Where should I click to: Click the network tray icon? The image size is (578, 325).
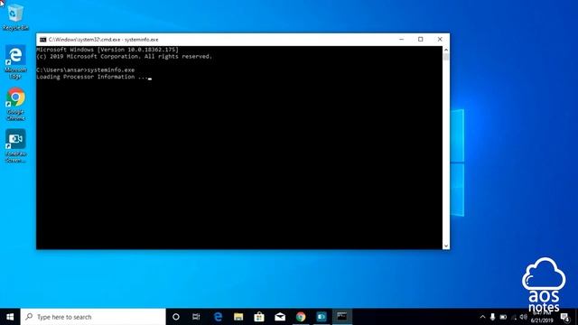point(514,317)
